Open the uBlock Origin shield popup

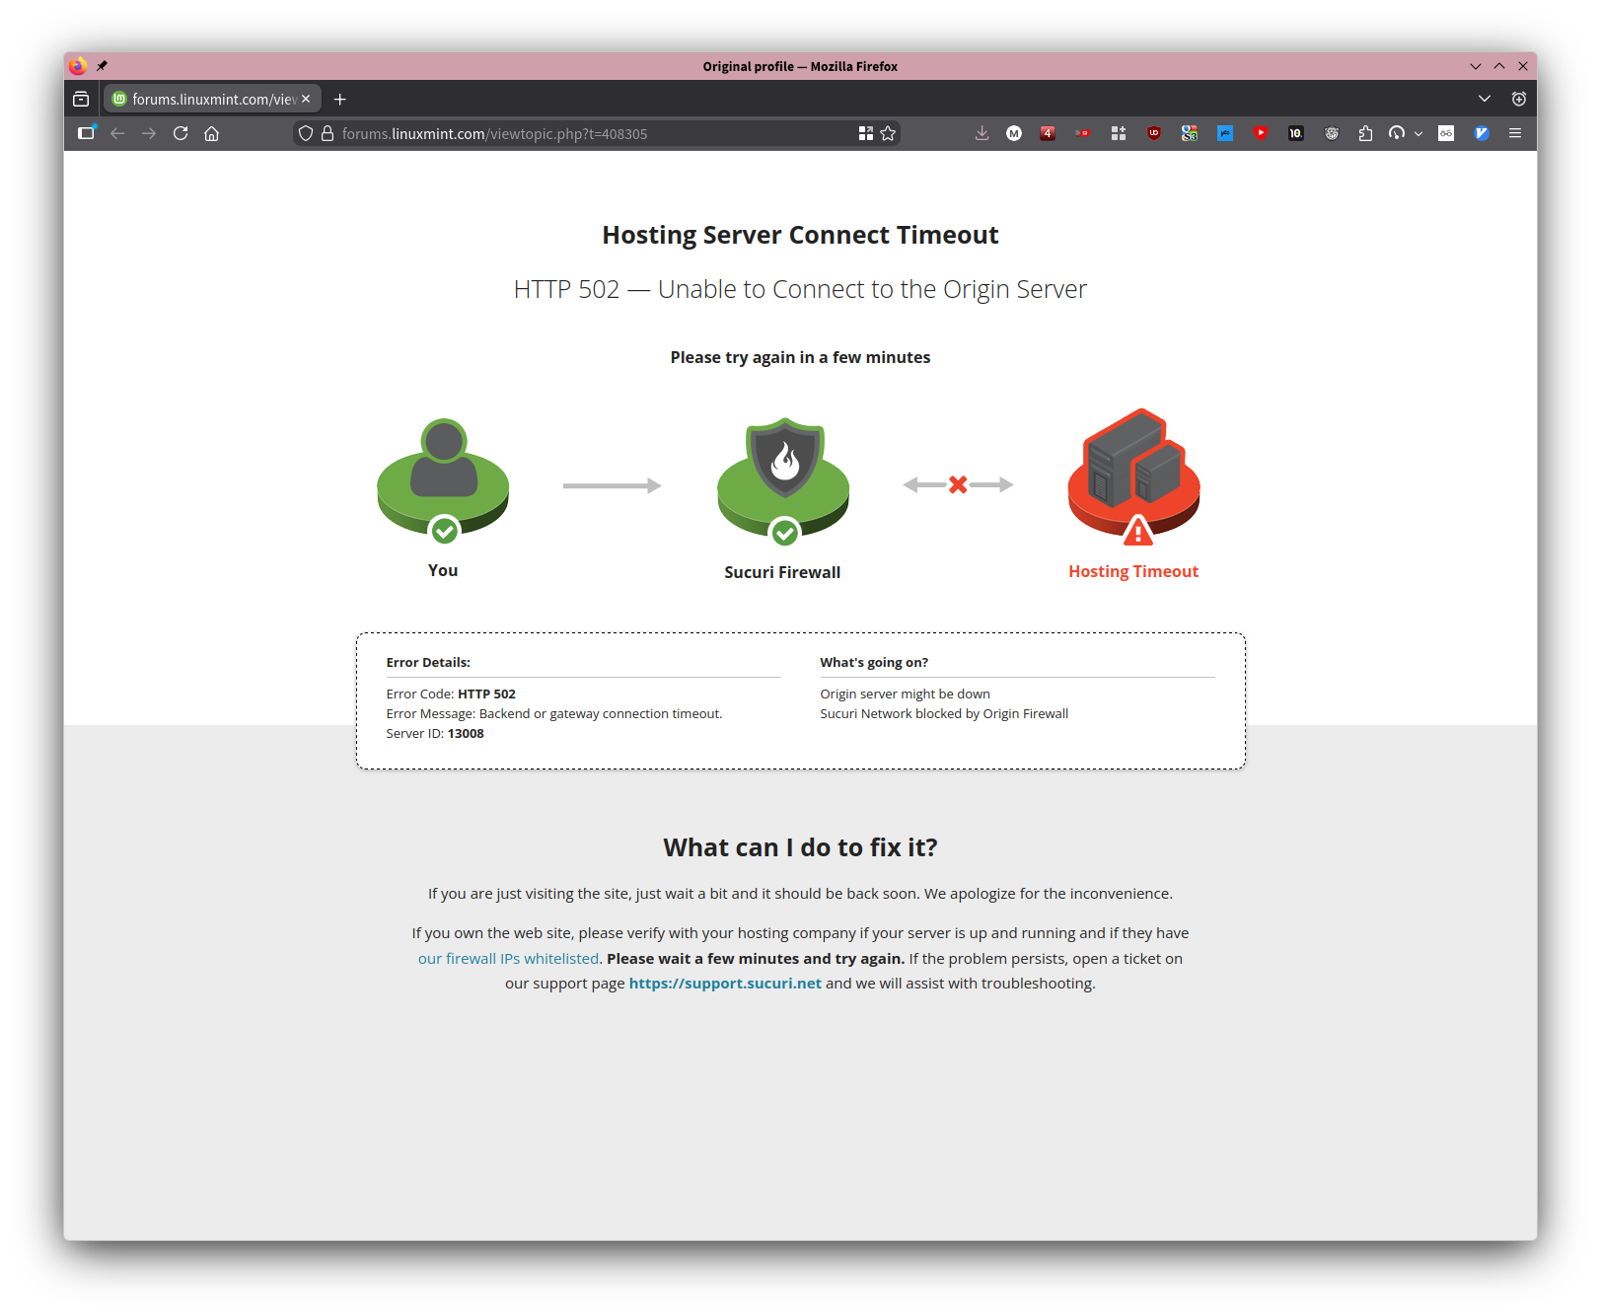coord(1154,133)
